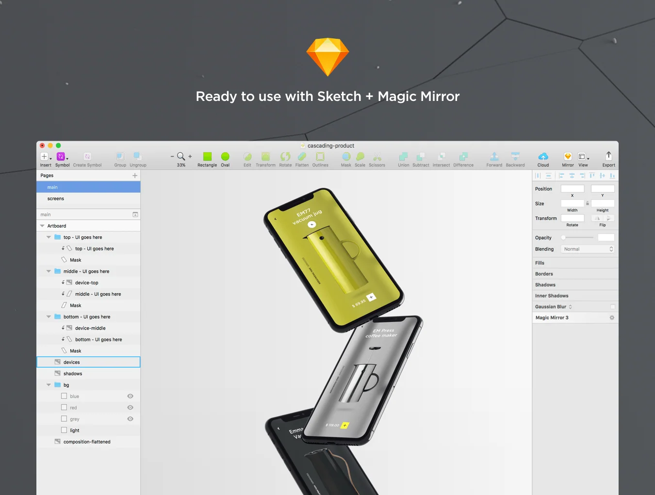
Task: Select the main page
Action: coord(88,187)
